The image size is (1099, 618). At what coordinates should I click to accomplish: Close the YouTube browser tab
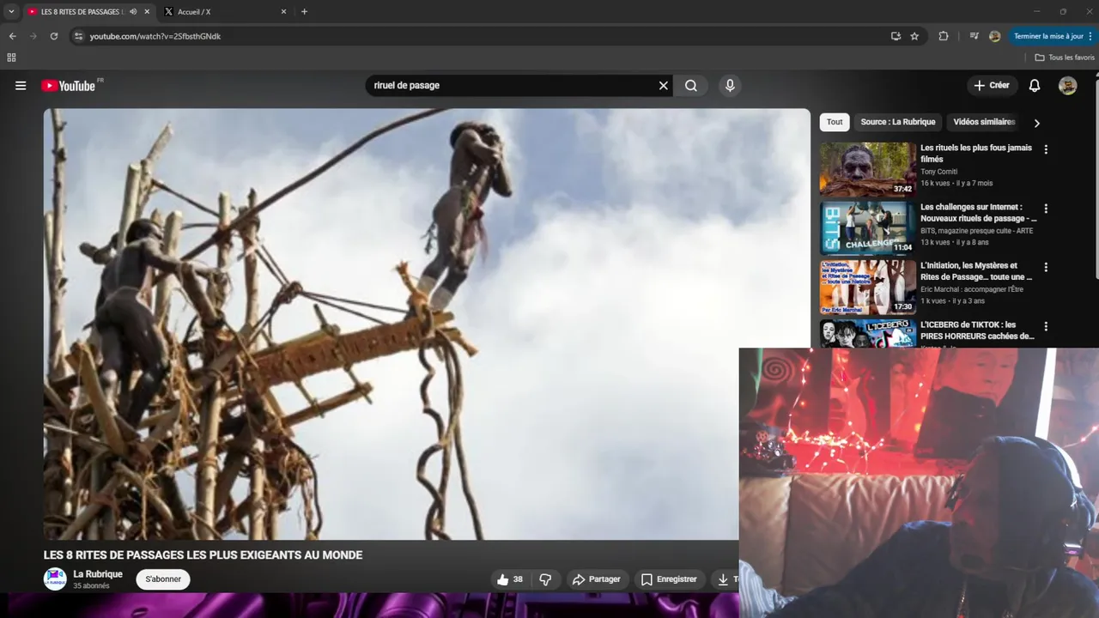tap(147, 12)
